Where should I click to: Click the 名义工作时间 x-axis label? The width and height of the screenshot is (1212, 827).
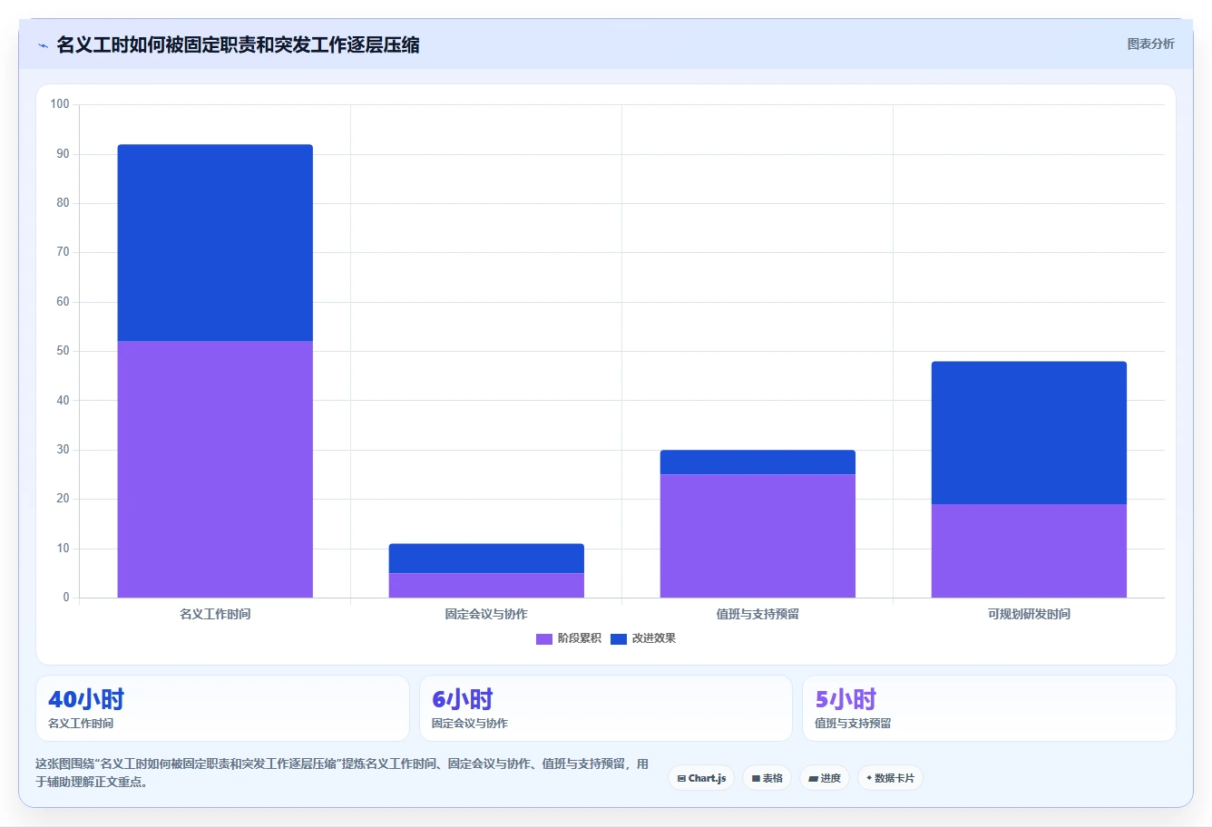point(215,614)
